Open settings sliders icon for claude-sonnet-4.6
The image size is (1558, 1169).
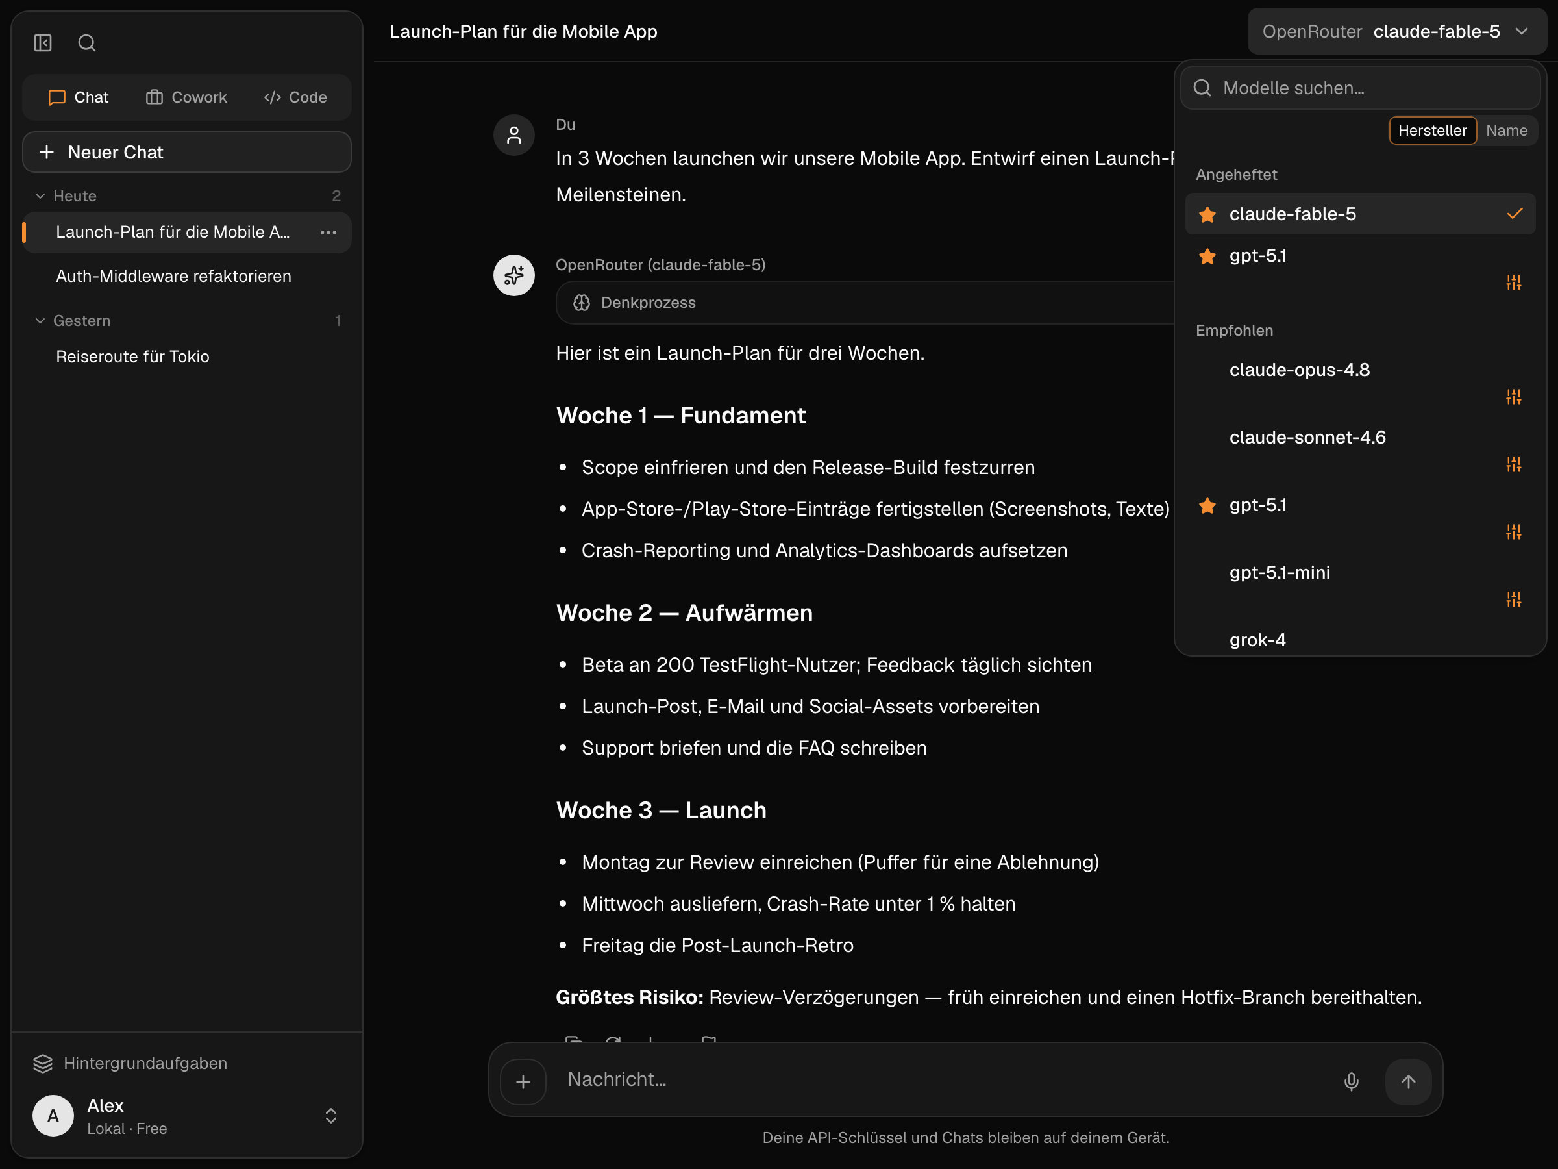pyautogui.click(x=1514, y=464)
